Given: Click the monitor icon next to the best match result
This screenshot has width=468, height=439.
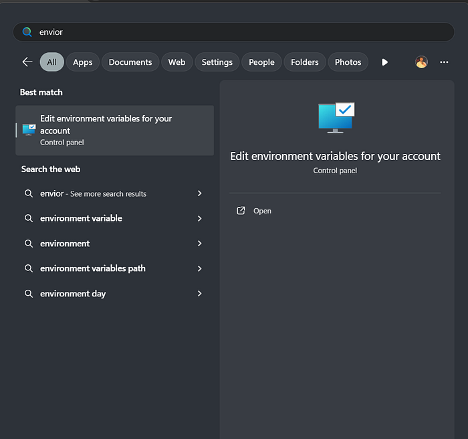Looking at the screenshot, I should (x=29, y=130).
